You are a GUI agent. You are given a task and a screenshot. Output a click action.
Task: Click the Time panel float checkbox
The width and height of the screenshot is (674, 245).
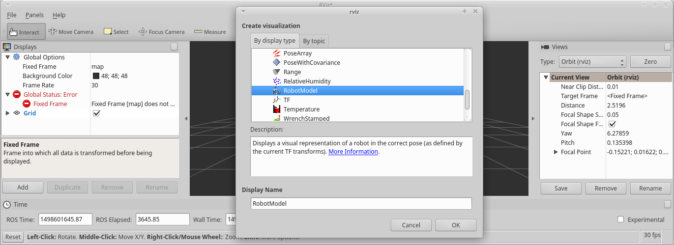tap(667, 204)
